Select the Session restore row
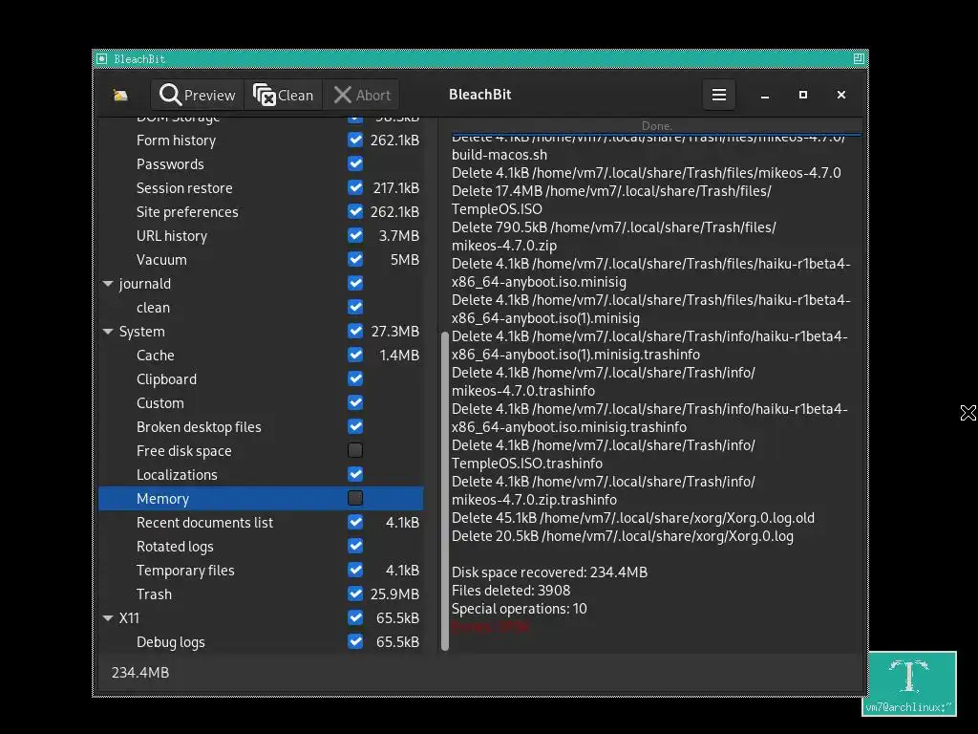 [261, 187]
